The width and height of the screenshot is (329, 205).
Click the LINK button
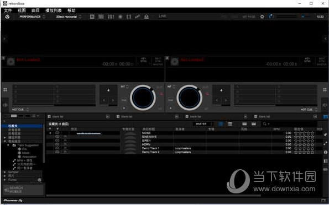pyautogui.click(x=163, y=16)
